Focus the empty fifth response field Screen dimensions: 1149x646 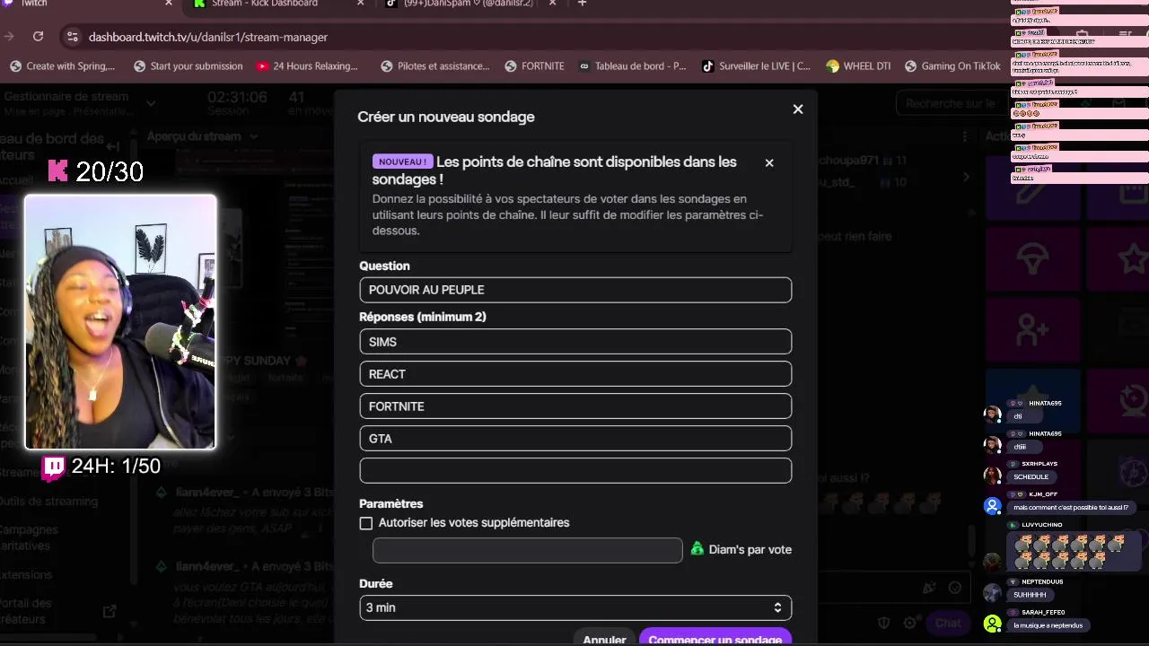click(575, 471)
